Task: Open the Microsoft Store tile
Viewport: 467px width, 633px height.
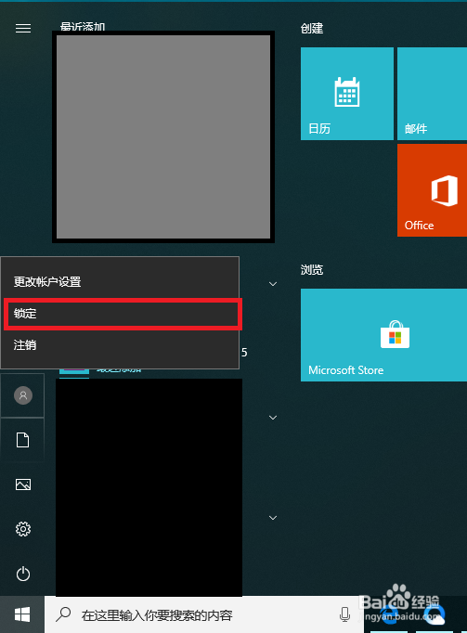Action: tap(383, 335)
